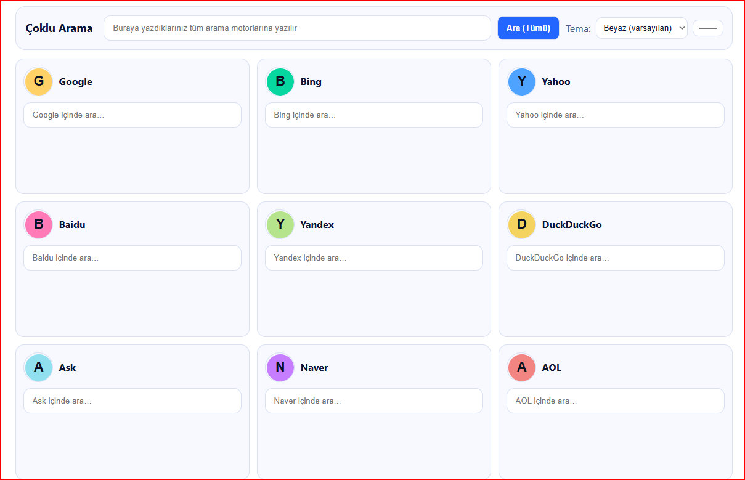Click the yellow DuckDuckGo 'D' icon
Viewport: 745px width, 480px height.
click(522, 225)
